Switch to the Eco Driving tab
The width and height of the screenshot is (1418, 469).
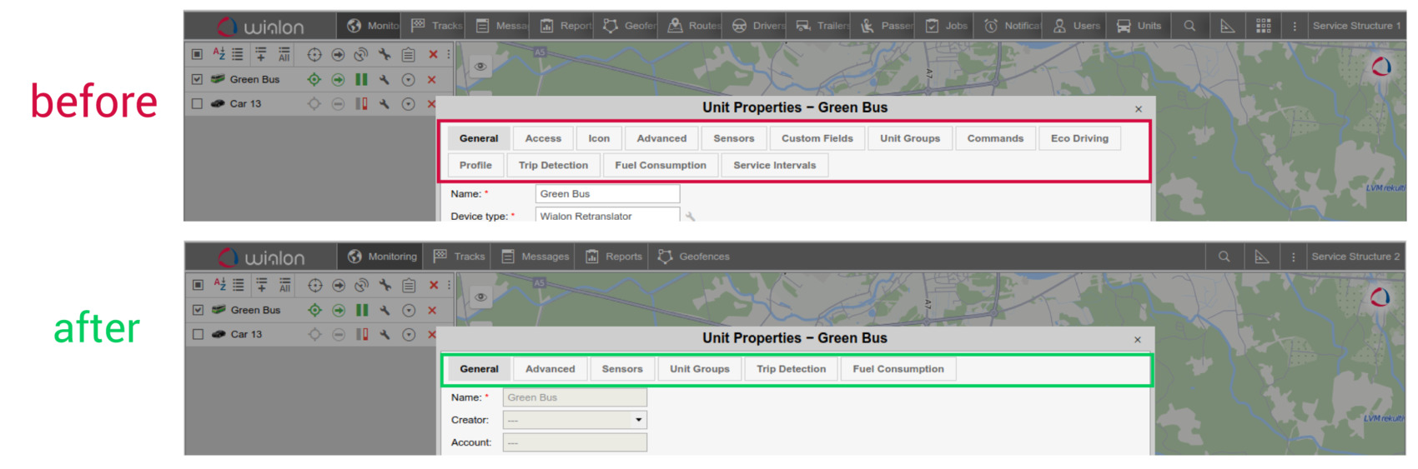(1079, 138)
